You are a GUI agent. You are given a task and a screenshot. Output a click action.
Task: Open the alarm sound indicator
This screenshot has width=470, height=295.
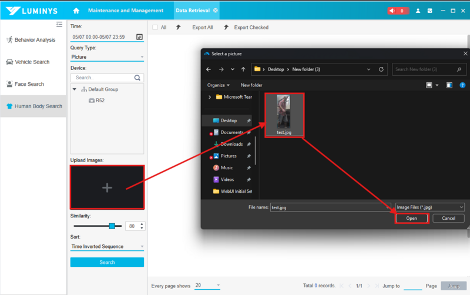pos(398,11)
